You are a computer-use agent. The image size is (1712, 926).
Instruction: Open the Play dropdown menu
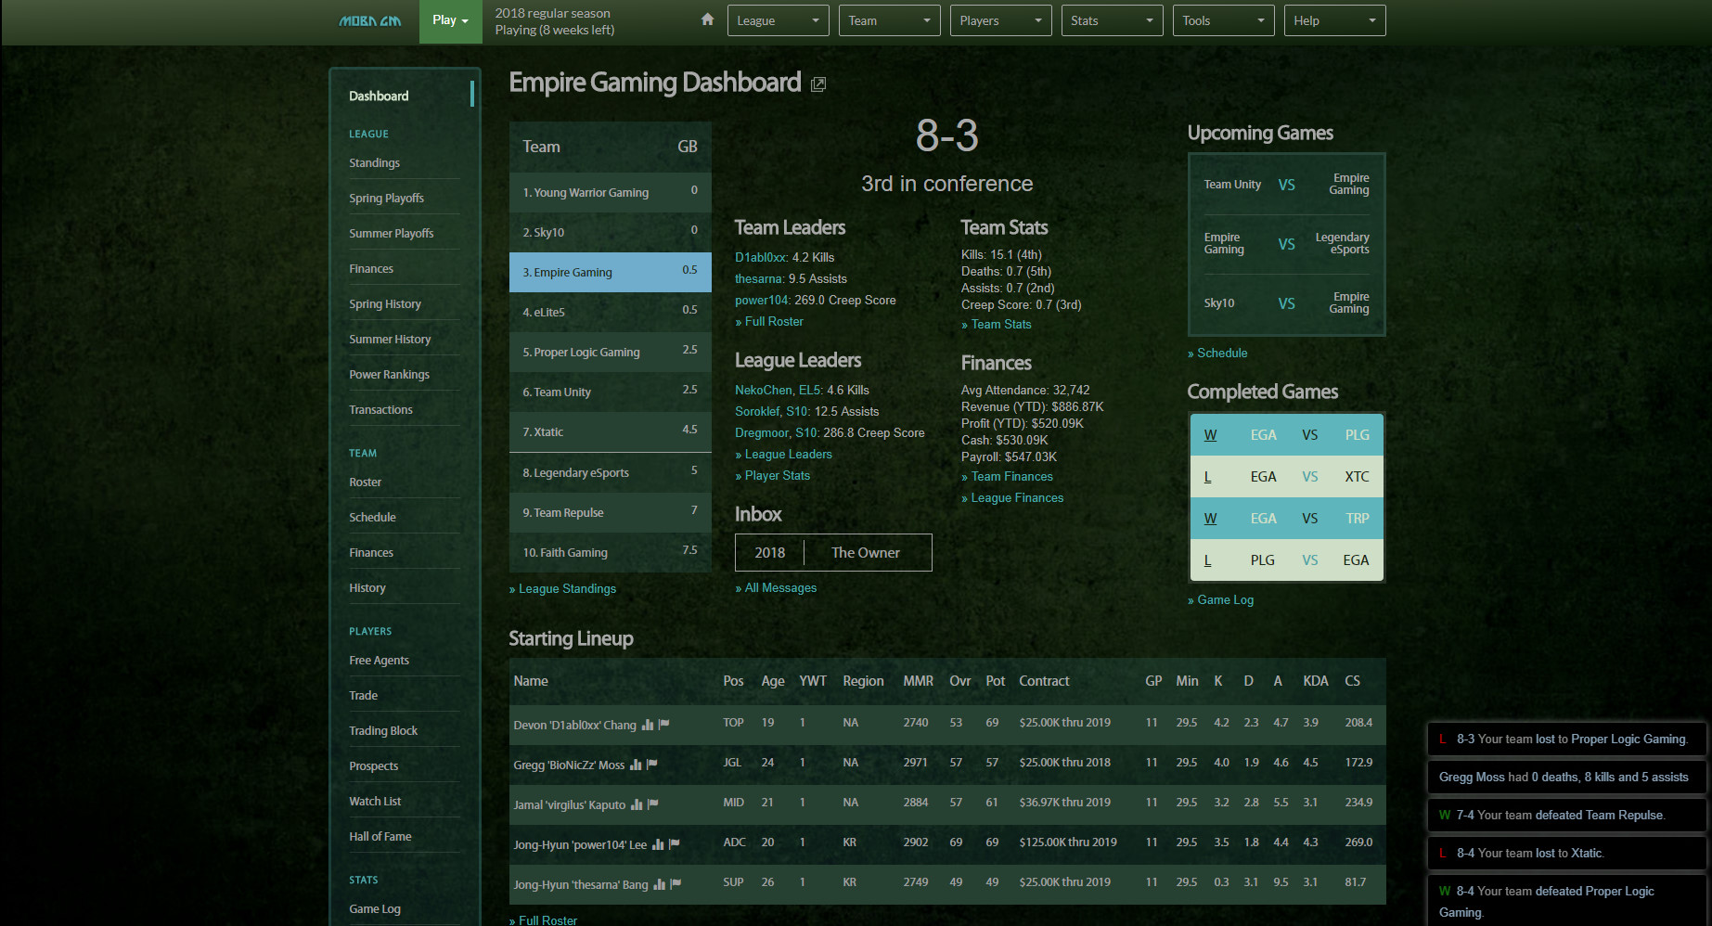(x=449, y=19)
